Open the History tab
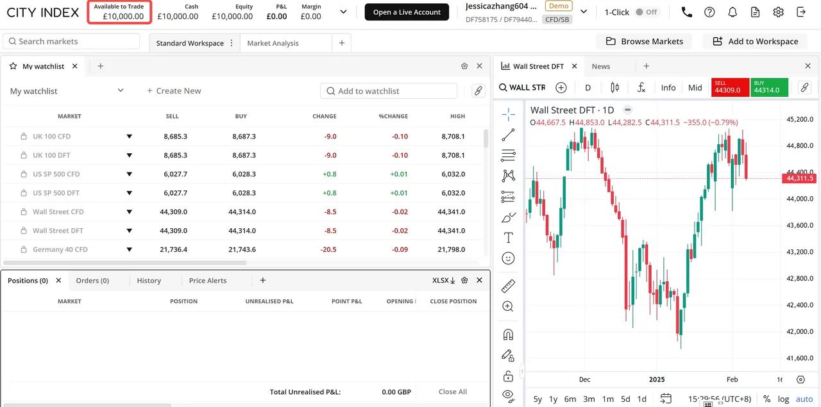This screenshot has height=407, width=821. (149, 280)
